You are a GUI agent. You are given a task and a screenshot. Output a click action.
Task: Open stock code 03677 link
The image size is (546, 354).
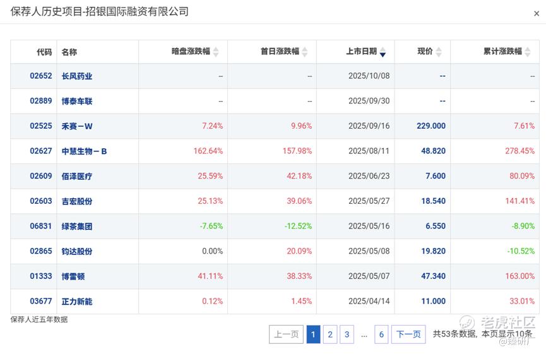41,302
